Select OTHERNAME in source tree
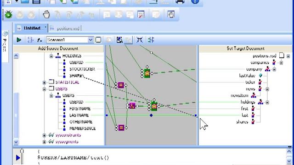 tap(81, 122)
